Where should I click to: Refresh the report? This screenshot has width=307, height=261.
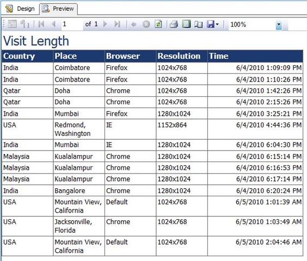(x=158, y=24)
